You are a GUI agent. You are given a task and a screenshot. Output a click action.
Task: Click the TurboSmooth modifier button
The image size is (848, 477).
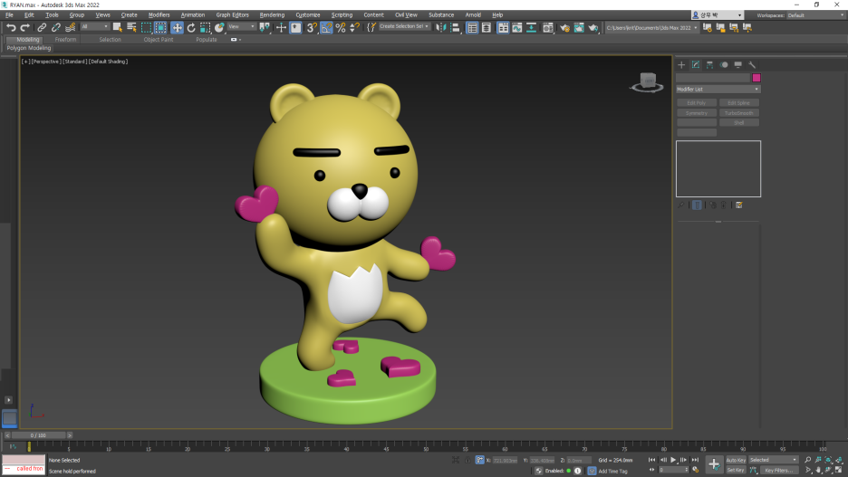click(x=738, y=113)
